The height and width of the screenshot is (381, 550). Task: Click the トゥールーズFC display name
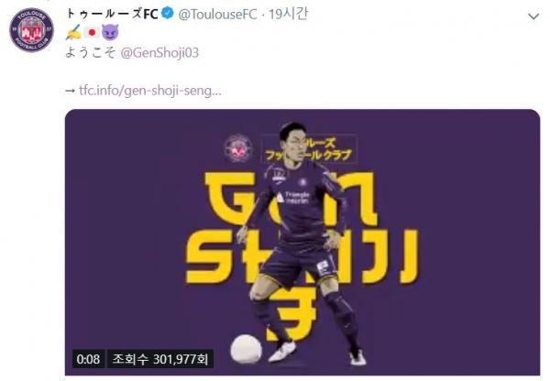[x=112, y=14]
